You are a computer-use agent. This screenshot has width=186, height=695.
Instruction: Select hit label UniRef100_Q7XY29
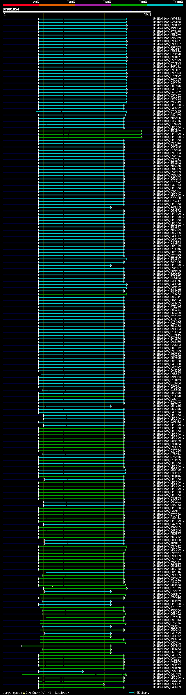pyautogui.click(x=167, y=111)
